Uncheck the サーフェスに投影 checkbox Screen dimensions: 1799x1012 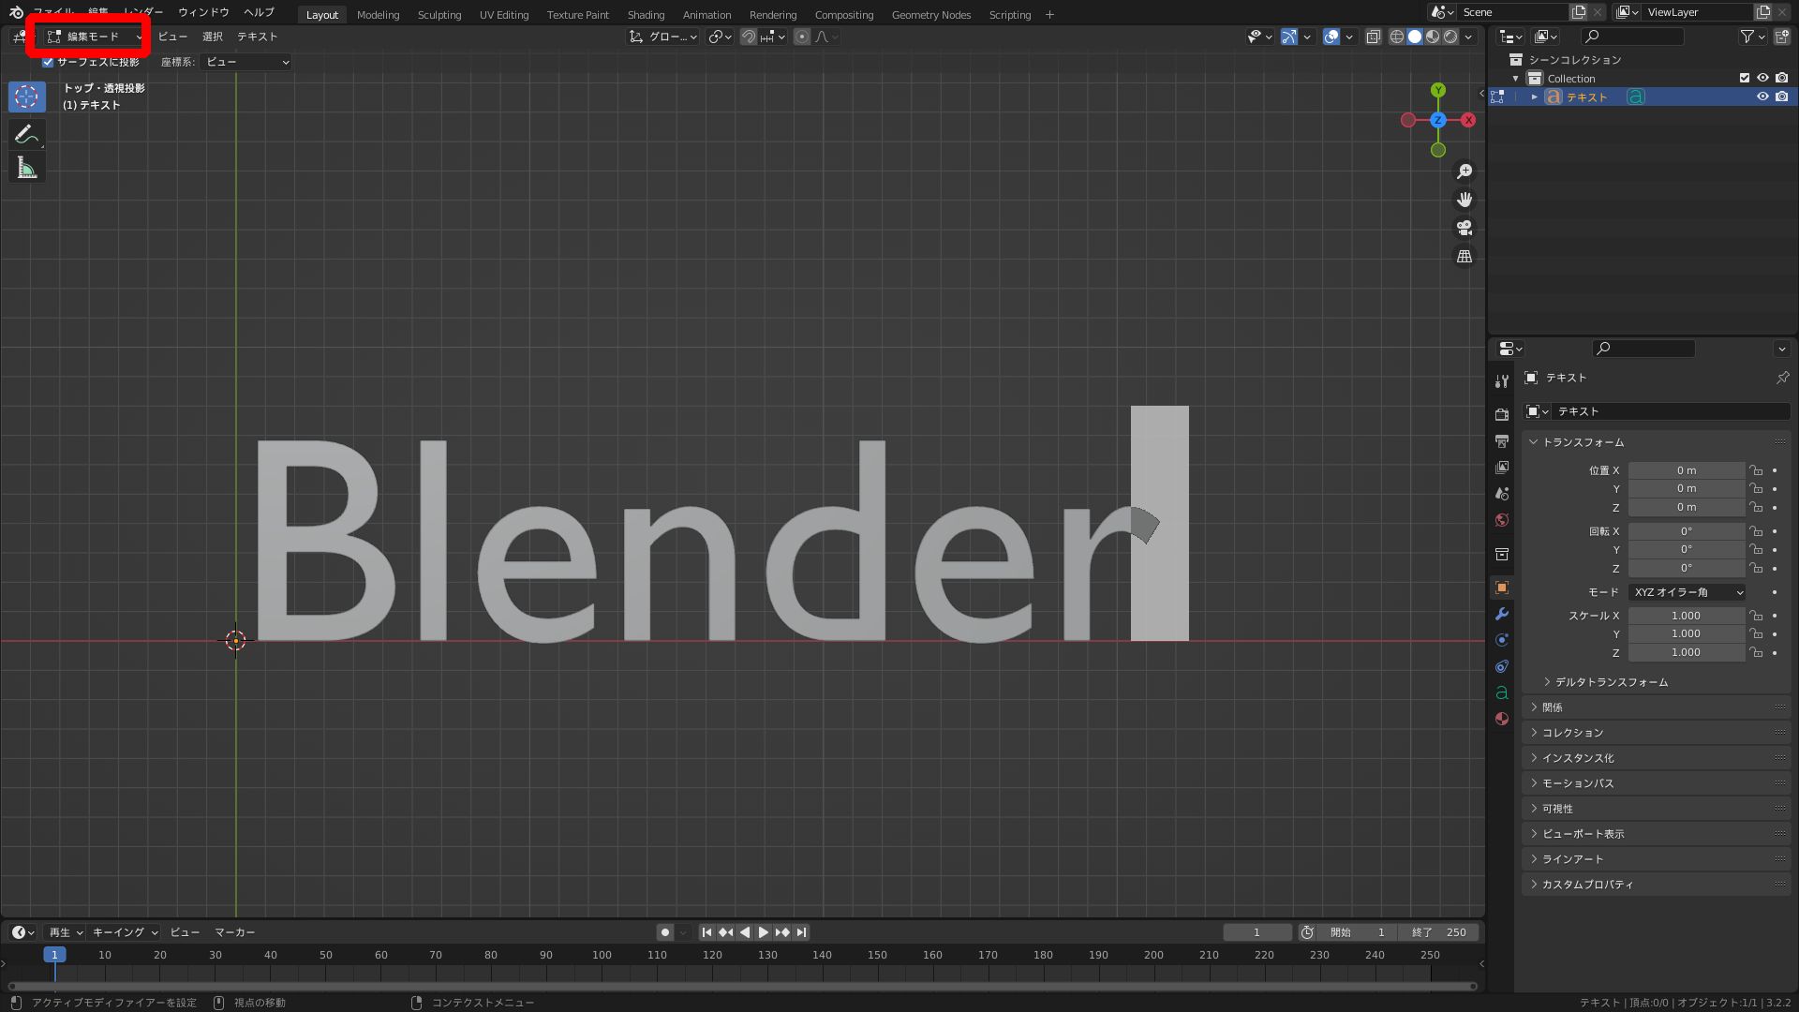(x=47, y=62)
